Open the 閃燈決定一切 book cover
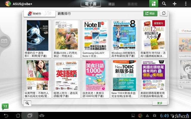 [67, 35]
